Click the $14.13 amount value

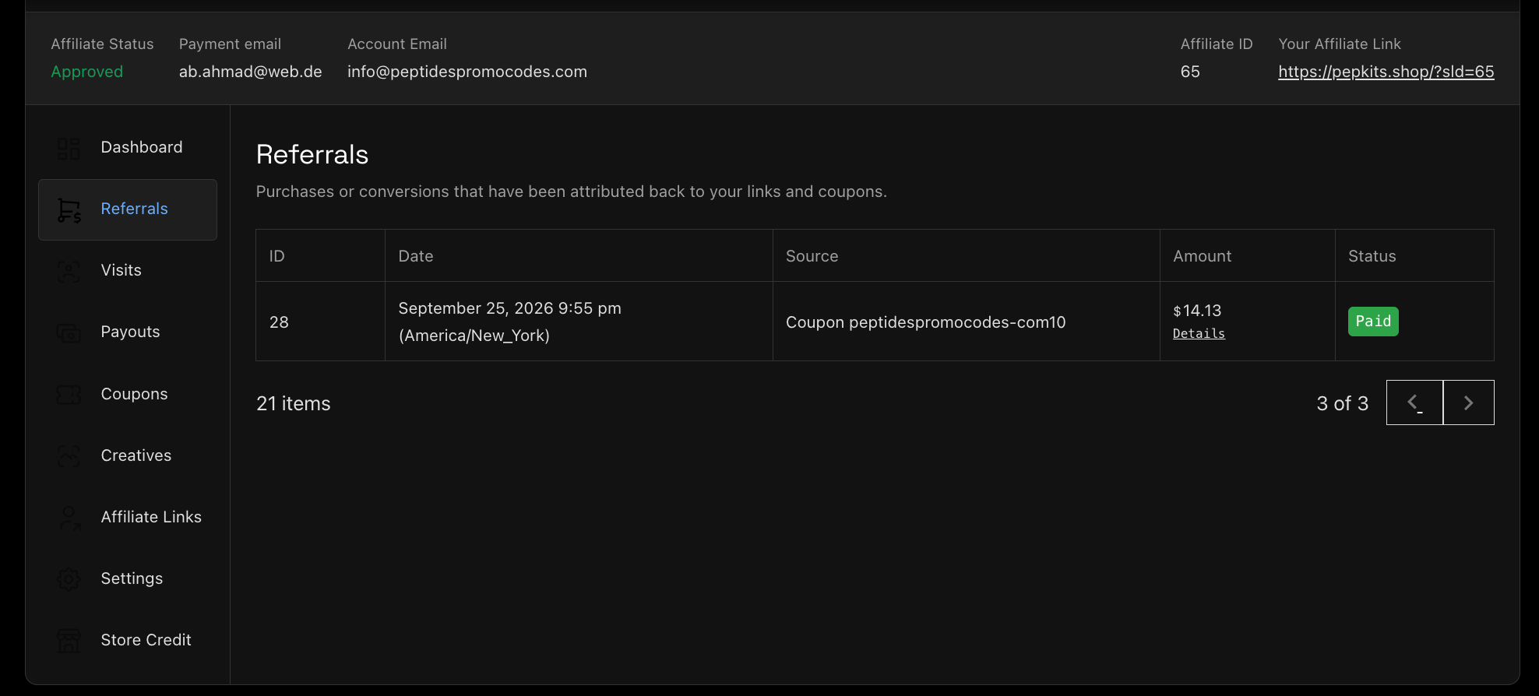pos(1197,311)
